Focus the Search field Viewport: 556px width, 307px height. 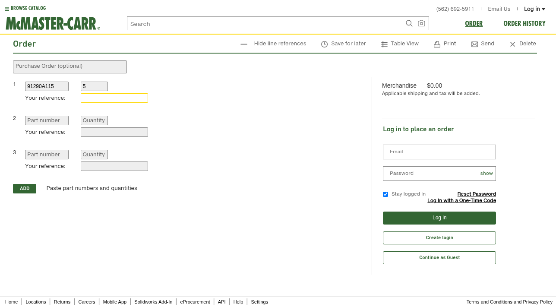coord(265,24)
